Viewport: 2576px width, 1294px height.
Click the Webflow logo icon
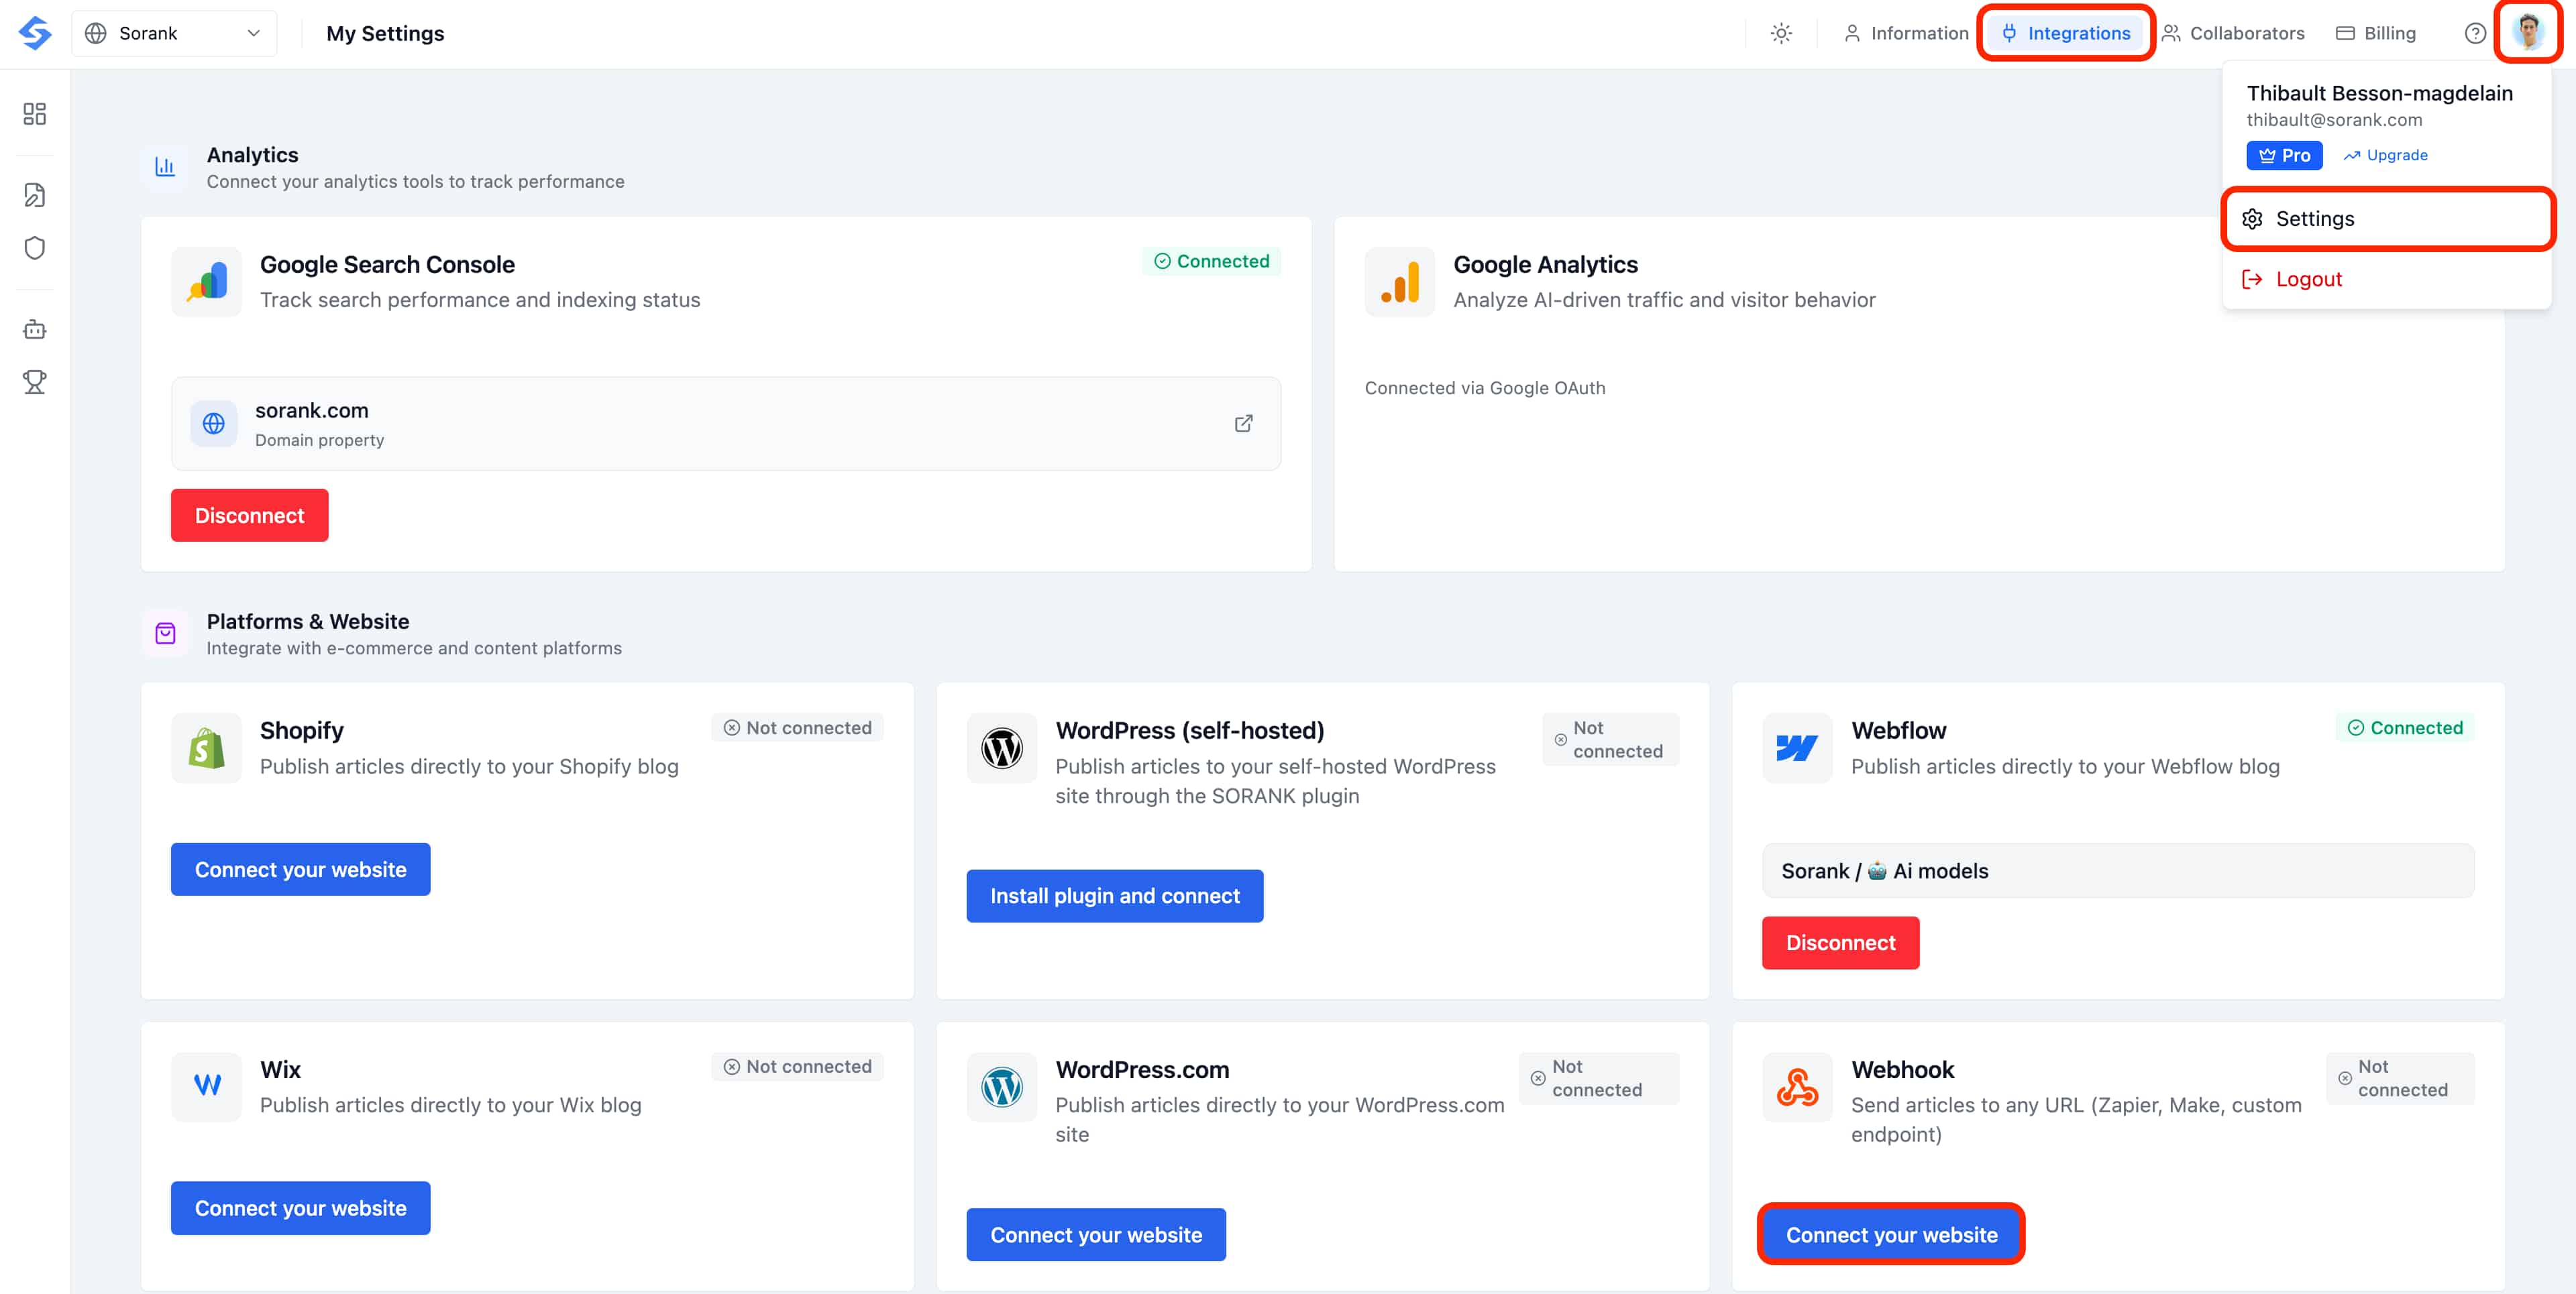point(1797,748)
